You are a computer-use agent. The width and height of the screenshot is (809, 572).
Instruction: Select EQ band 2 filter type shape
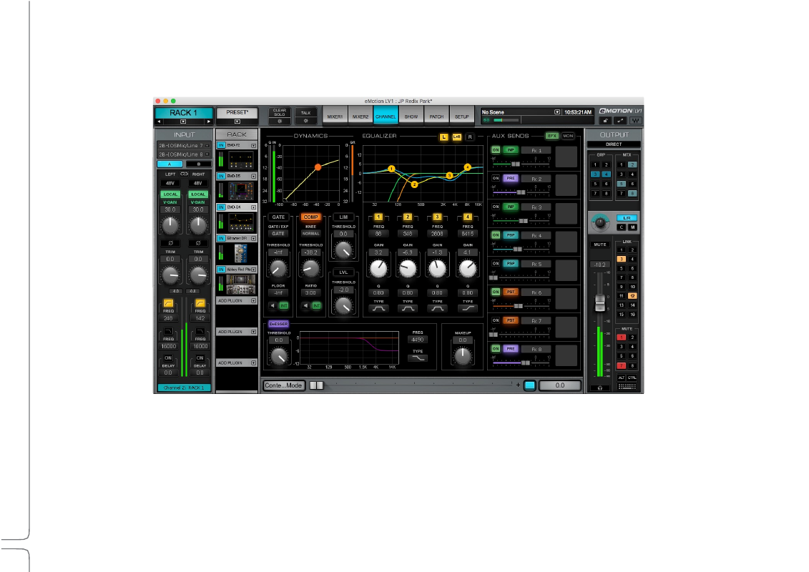click(x=408, y=309)
